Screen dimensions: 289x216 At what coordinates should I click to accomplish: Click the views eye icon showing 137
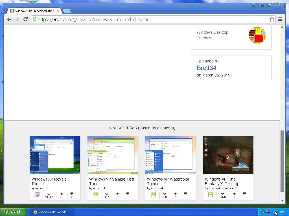tap(107, 194)
